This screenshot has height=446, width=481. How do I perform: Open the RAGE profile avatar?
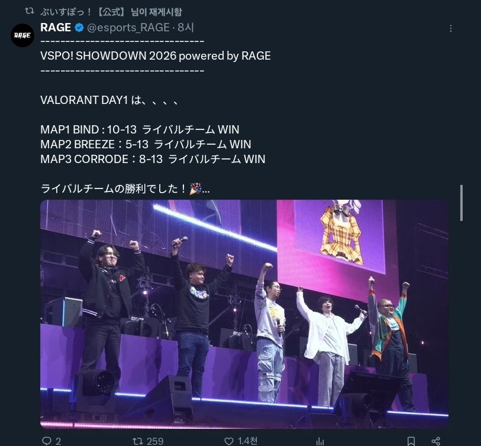(22, 35)
